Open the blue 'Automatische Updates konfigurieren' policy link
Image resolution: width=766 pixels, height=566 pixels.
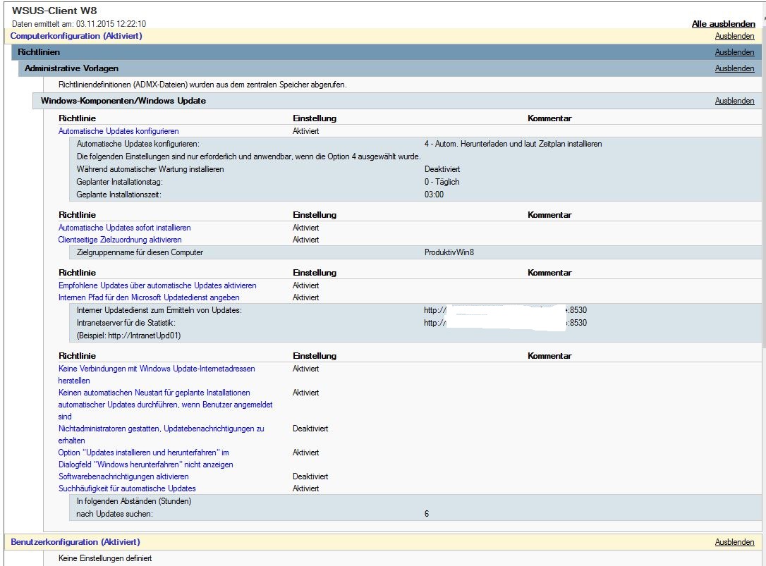(x=118, y=131)
